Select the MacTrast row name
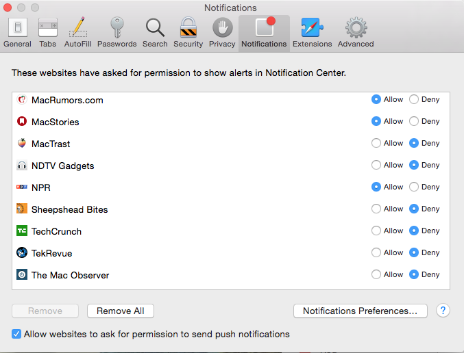This screenshot has width=464, height=353. coord(51,144)
